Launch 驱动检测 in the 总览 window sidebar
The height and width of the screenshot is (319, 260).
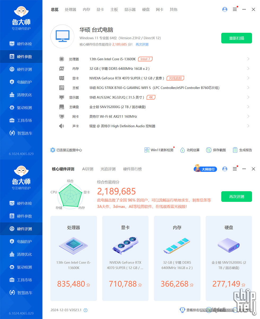click(x=21, y=108)
